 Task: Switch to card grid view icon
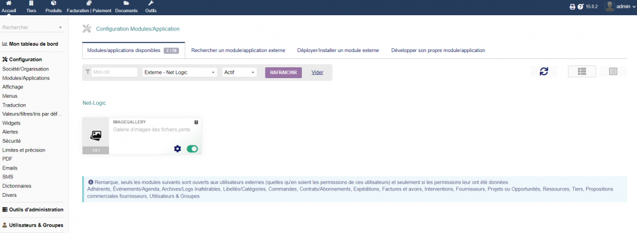coord(582,71)
